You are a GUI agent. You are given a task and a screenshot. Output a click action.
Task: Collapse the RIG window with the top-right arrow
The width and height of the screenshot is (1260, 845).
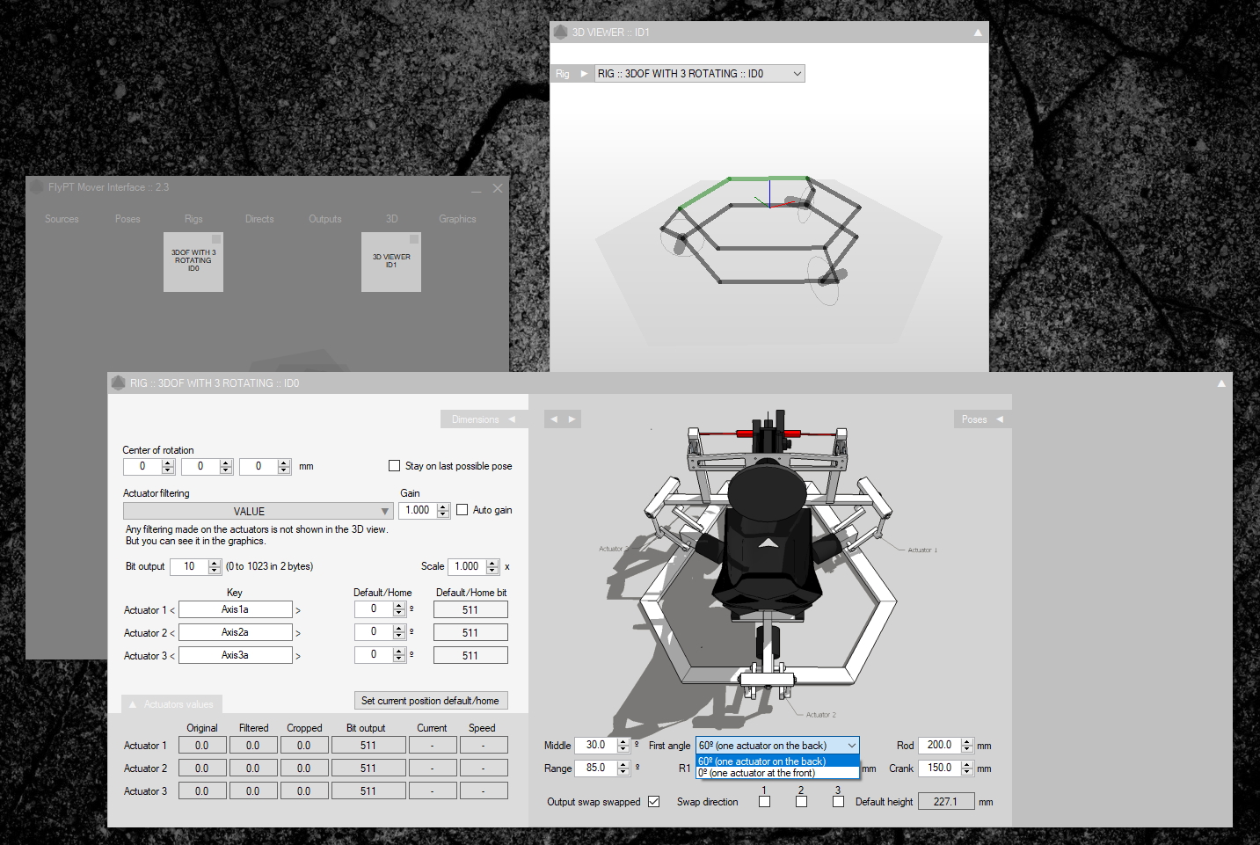pyautogui.click(x=1220, y=383)
